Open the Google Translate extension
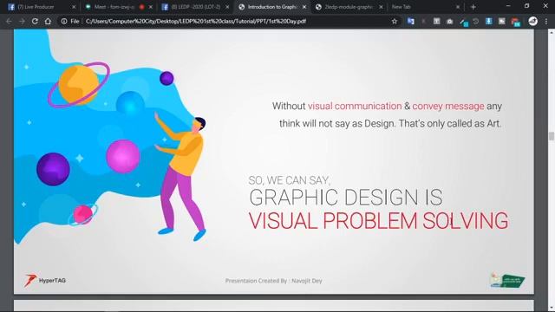 coord(410,21)
